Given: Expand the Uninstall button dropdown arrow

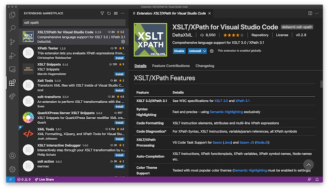Looking at the screenshot, I should [x=205, y=51].
